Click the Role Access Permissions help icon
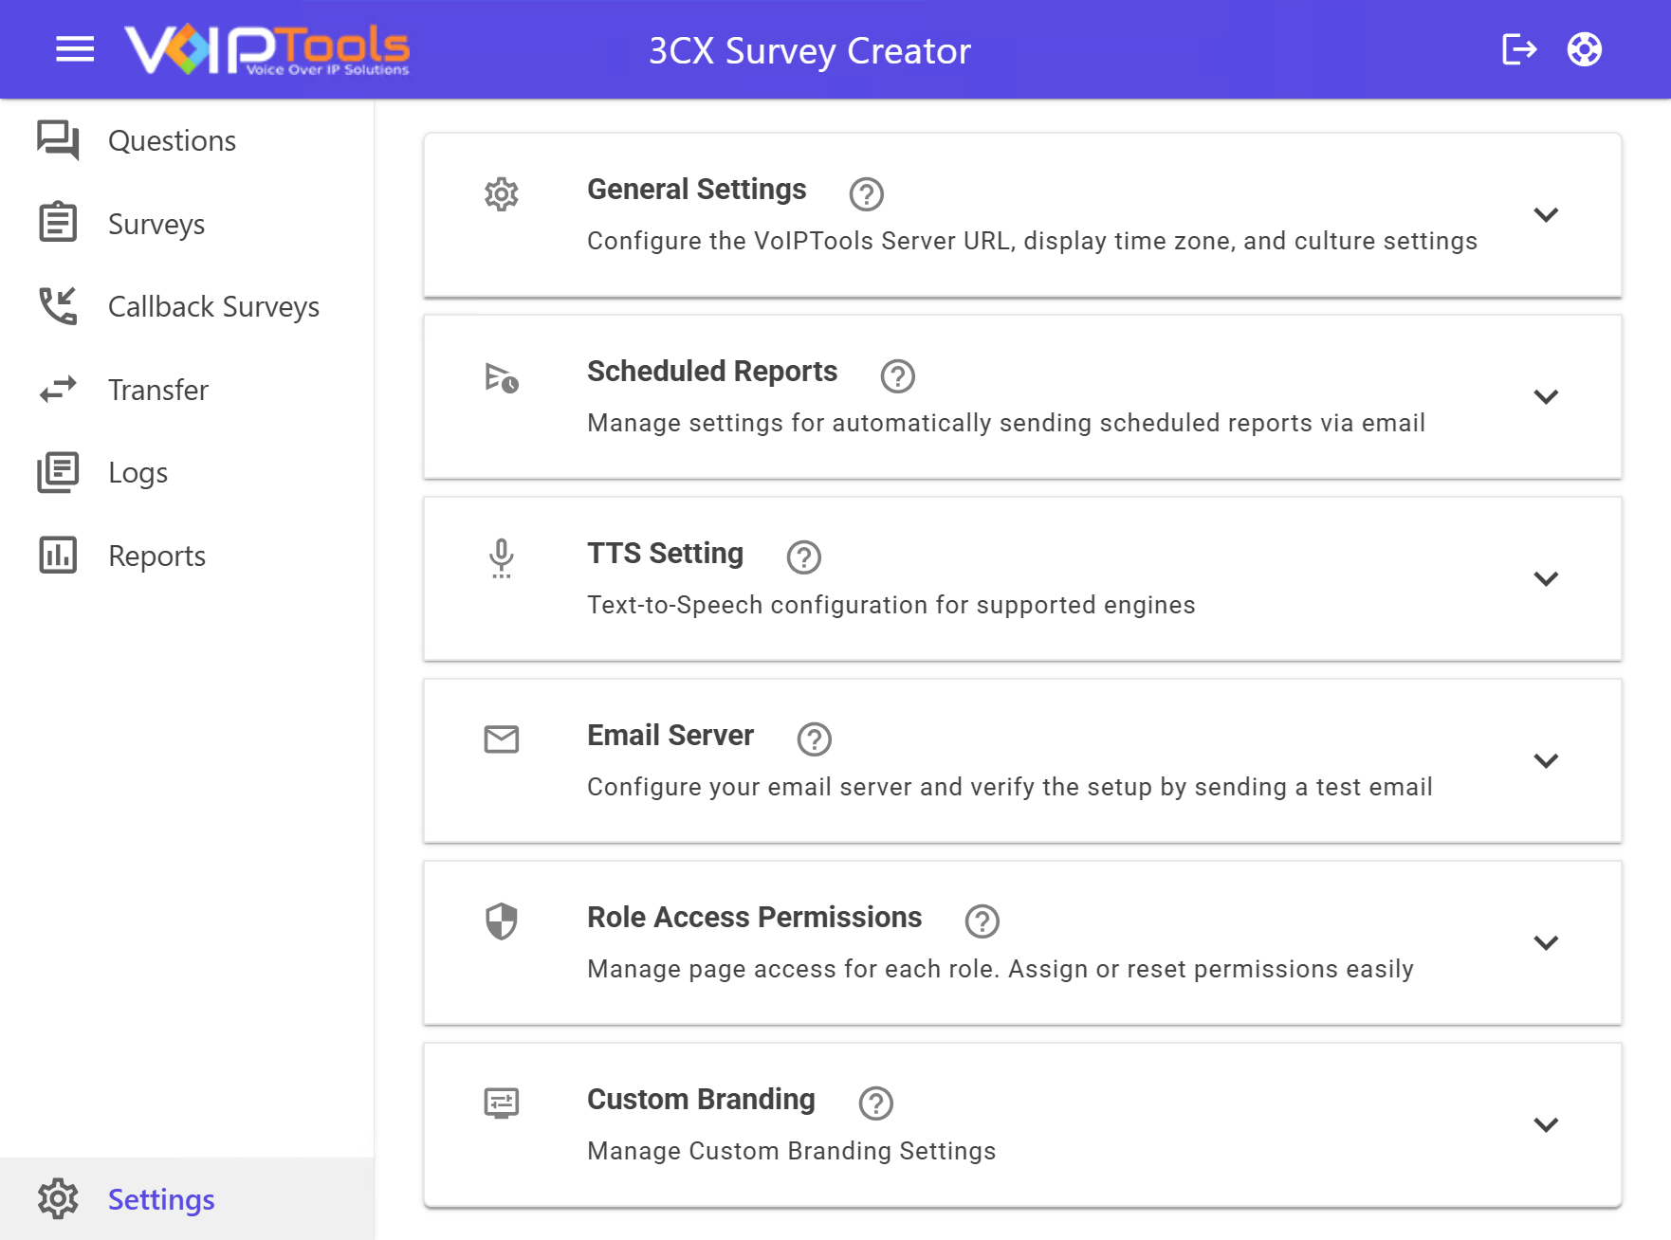The image size is (1671, 1240). click(982, 921)
